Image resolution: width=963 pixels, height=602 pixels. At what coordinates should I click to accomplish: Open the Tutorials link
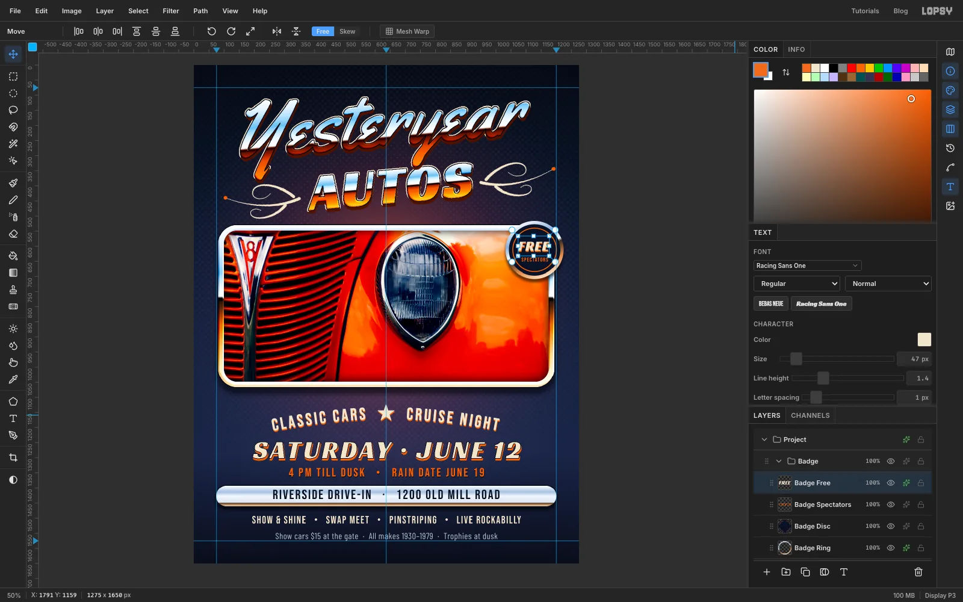pos(865,11)
